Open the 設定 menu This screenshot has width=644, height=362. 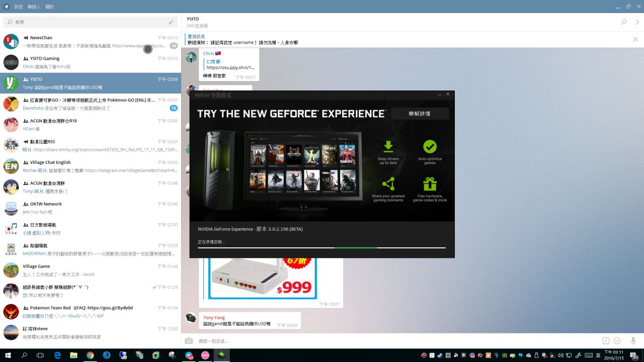click(19, 7)
